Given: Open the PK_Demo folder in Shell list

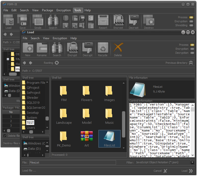Looking at the screenshot, I should pos(64,139).
